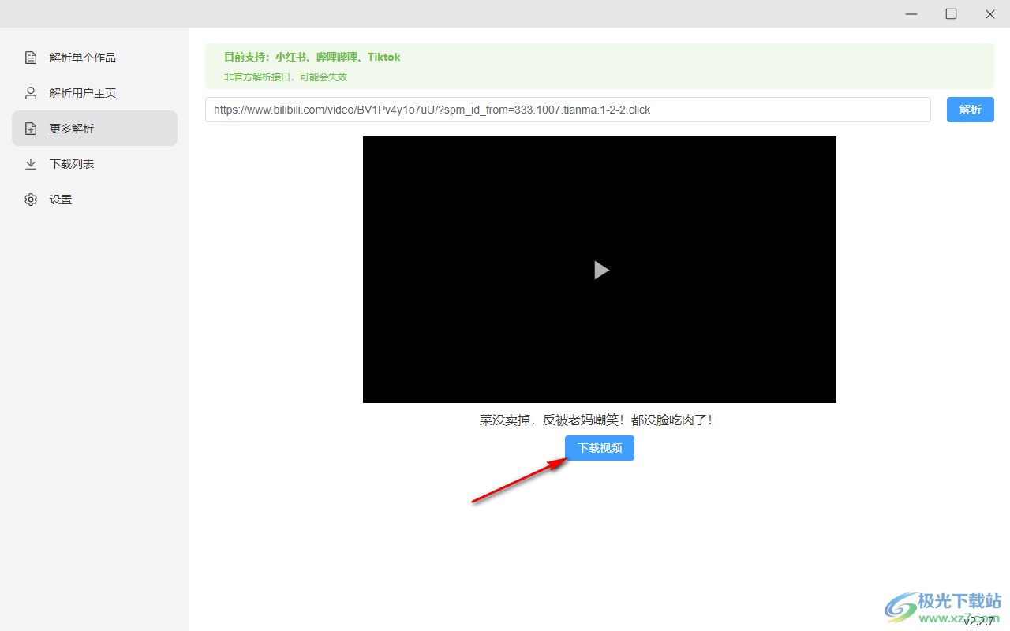Click into the bilibili URL input field

pos(568,110)
